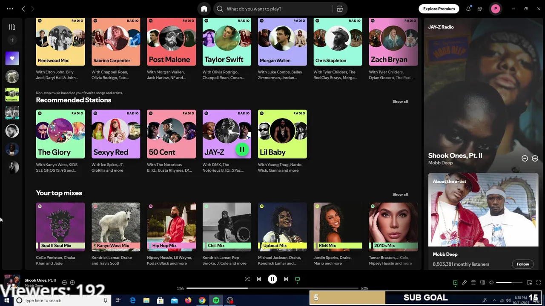
Task: Open Firefox from the Windows taskbar
Action: click(188, 300)
